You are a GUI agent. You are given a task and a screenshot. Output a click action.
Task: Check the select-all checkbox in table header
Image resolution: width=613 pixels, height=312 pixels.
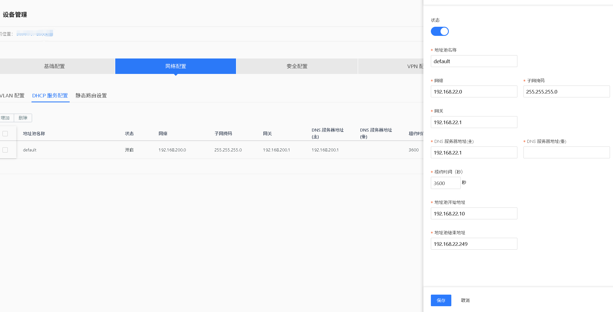pyautogui.click(x=5, y=134)
